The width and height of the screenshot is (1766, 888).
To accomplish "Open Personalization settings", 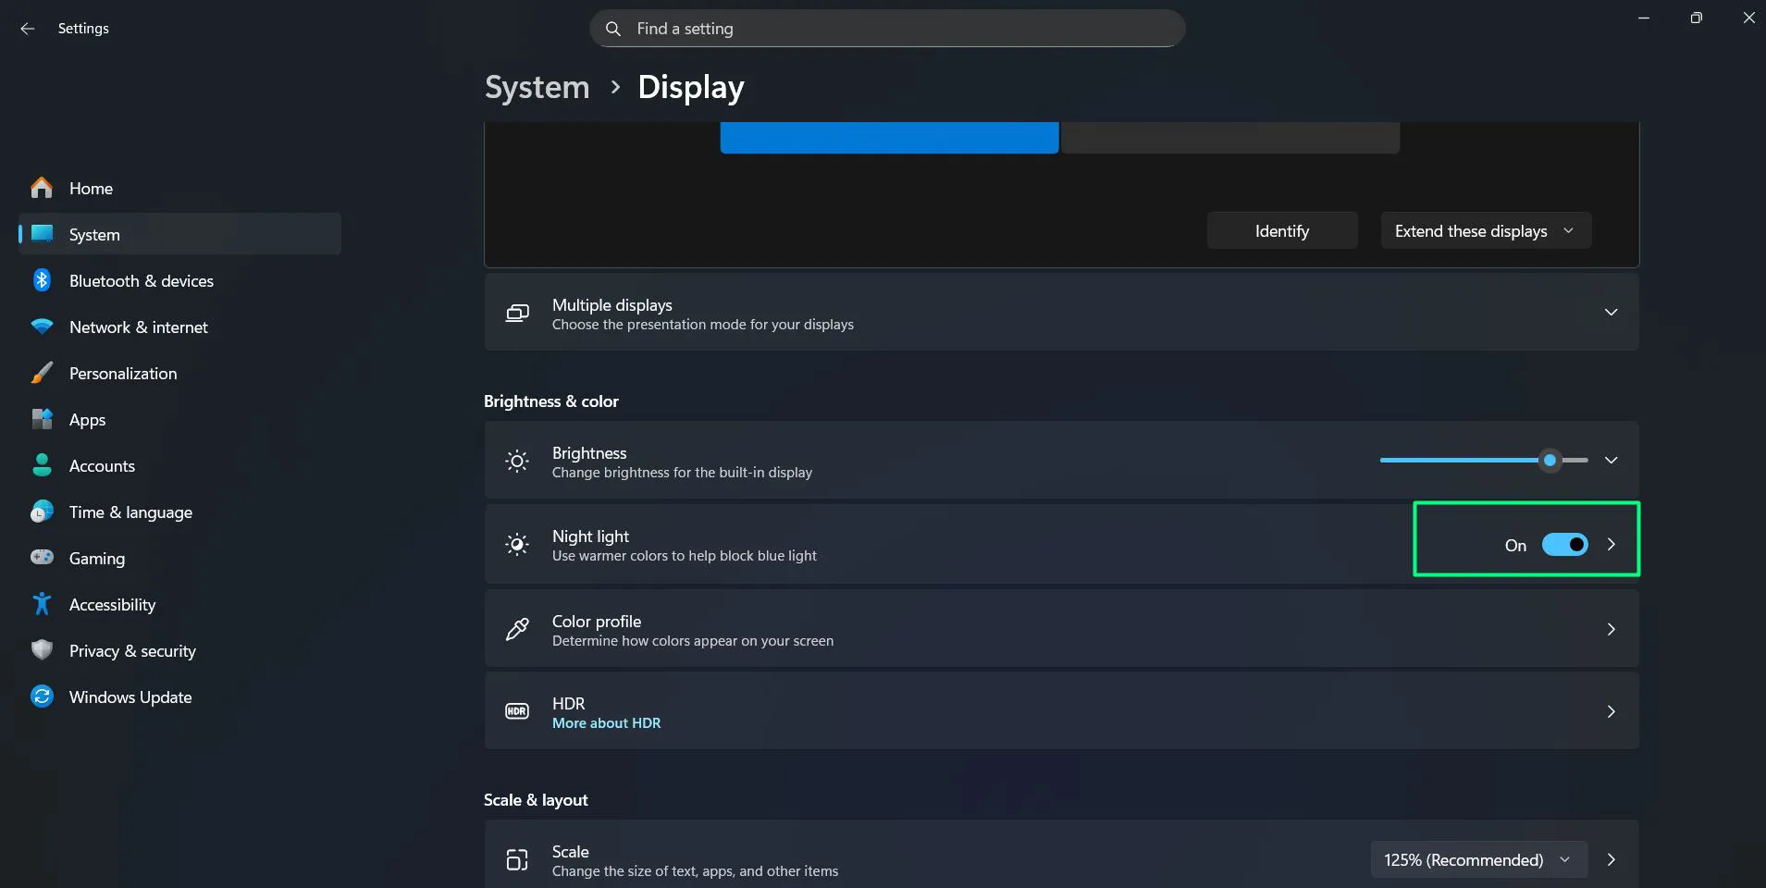I will click(123, 373).
